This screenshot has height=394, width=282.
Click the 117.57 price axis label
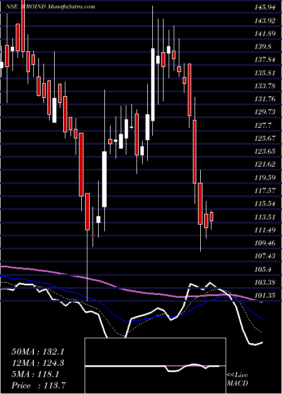[265, 191]
